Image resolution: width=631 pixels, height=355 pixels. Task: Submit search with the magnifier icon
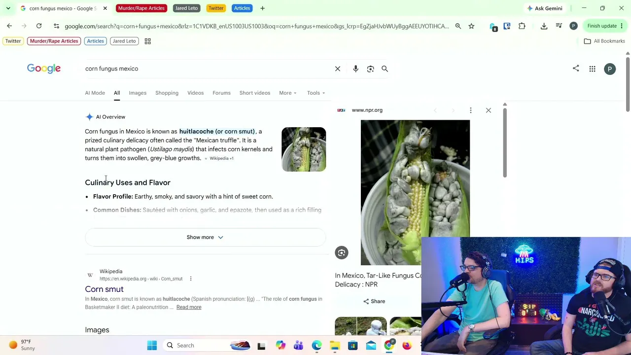coord(385,69)
